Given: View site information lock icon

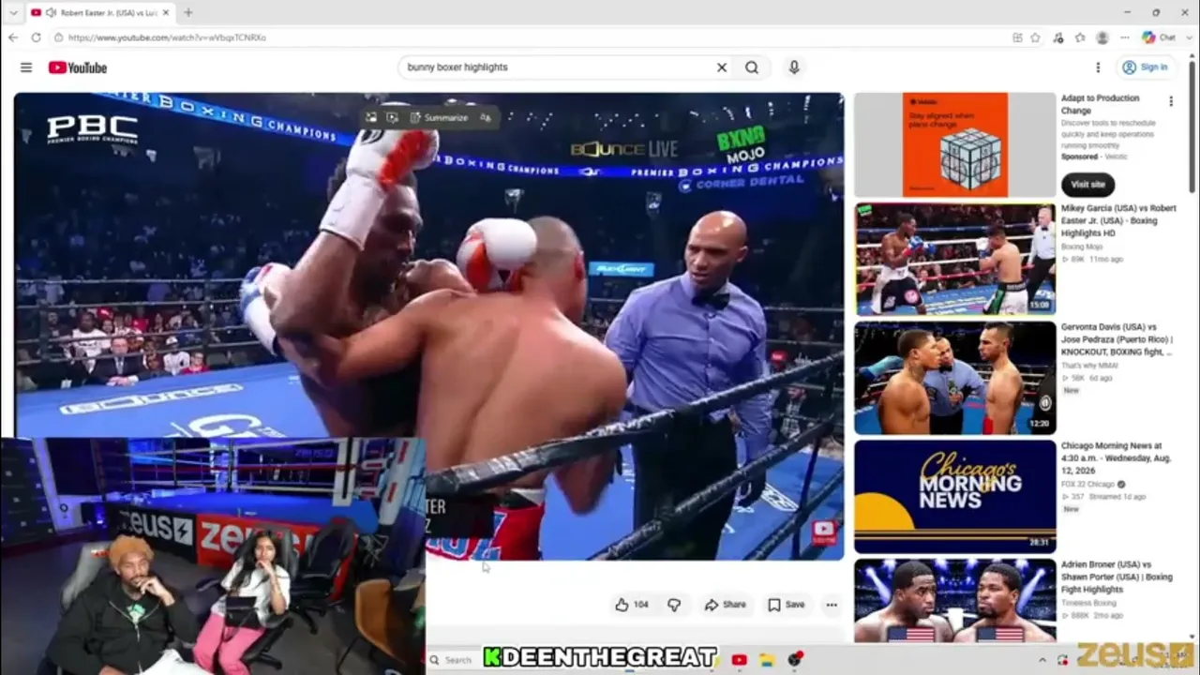Looking at the screenshot, I should pyautogui.click(x=58, y=37).
